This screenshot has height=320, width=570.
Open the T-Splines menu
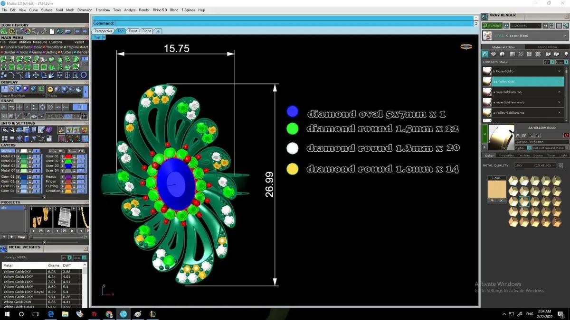[x=188, y=10]
